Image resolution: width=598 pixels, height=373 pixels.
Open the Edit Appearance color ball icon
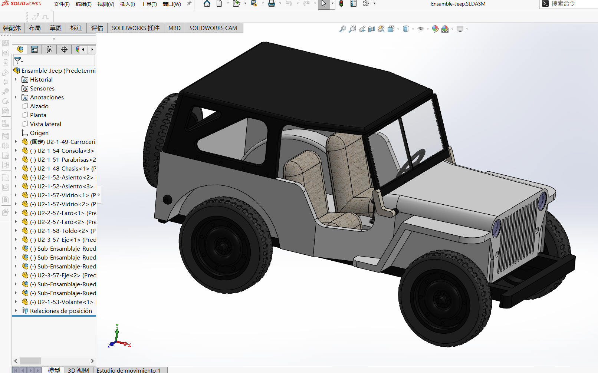click(x=435, y=29)
